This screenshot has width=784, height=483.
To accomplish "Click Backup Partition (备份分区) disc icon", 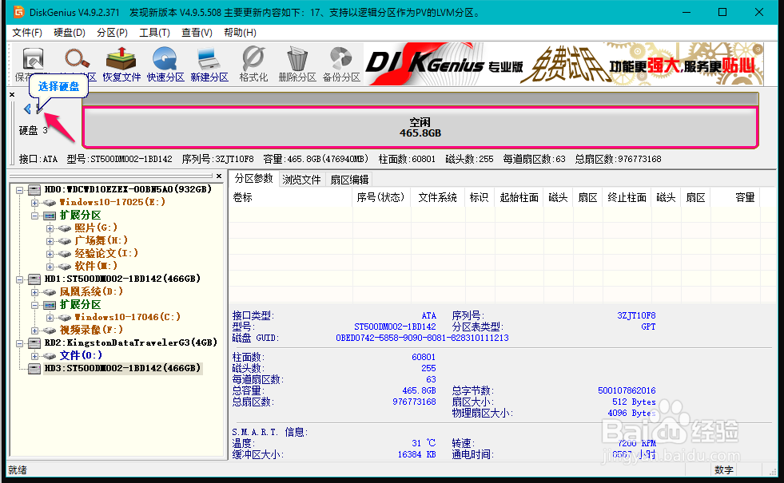I will [341, 64].
